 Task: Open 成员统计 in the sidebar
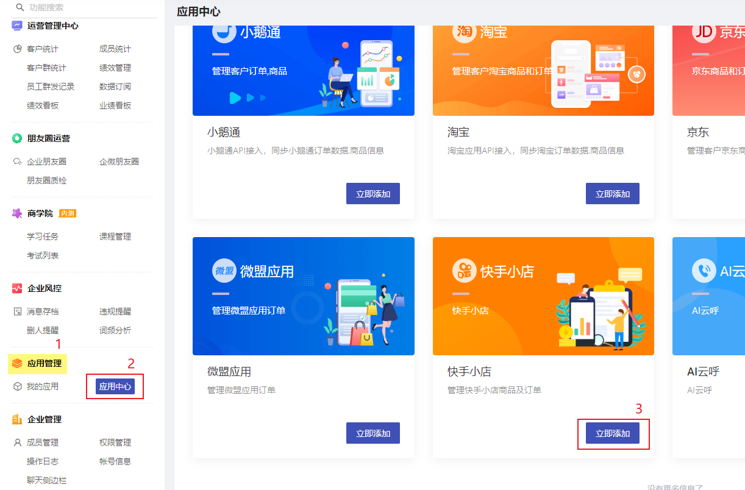pos(115,49)
